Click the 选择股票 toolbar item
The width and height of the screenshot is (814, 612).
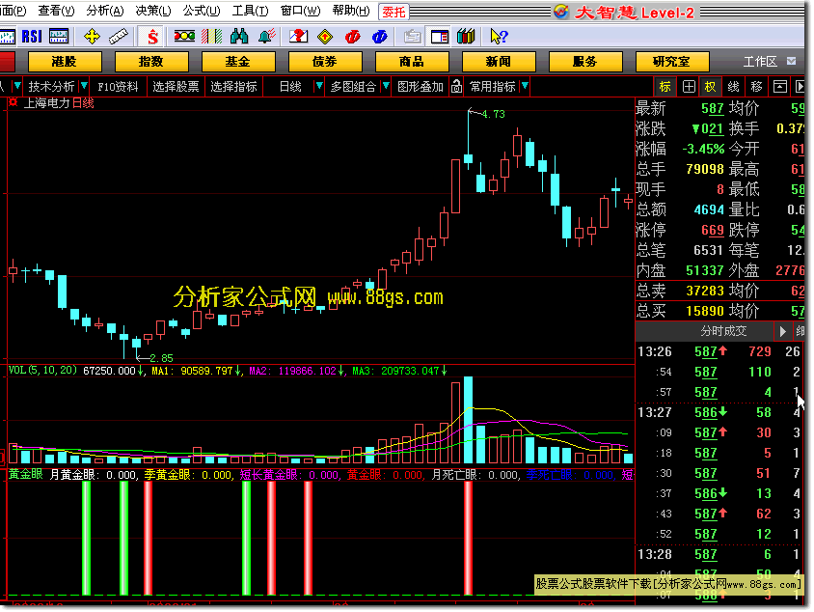click(176, 86)
